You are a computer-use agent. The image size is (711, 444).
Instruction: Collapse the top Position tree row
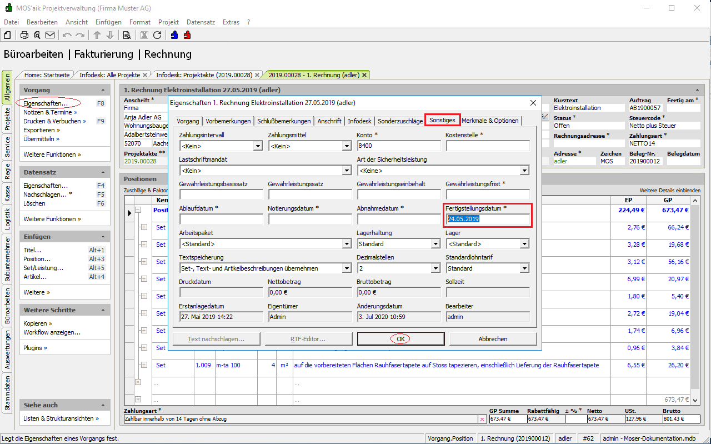point(138,210)
